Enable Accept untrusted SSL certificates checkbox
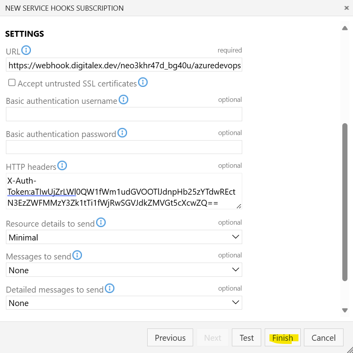353x353 pixels. [x=12, y=83]
